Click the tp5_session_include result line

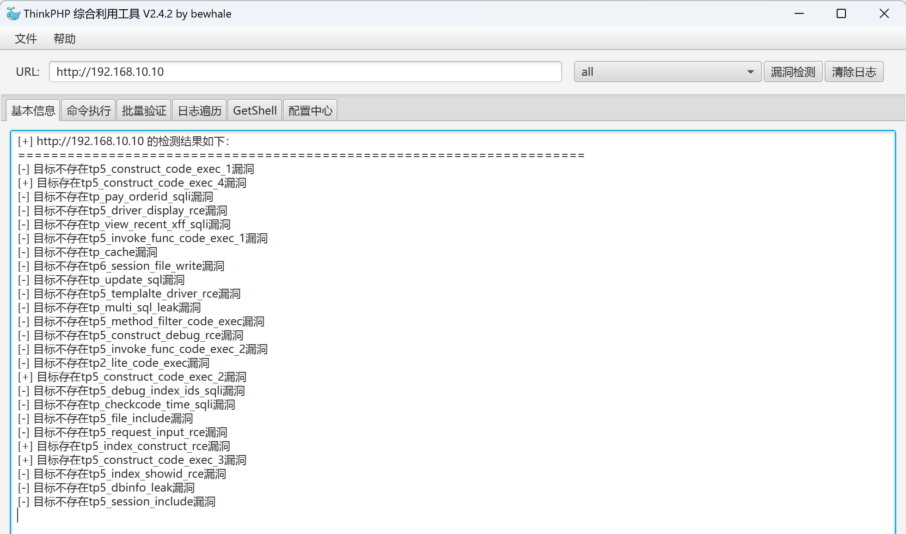point(125,502)
